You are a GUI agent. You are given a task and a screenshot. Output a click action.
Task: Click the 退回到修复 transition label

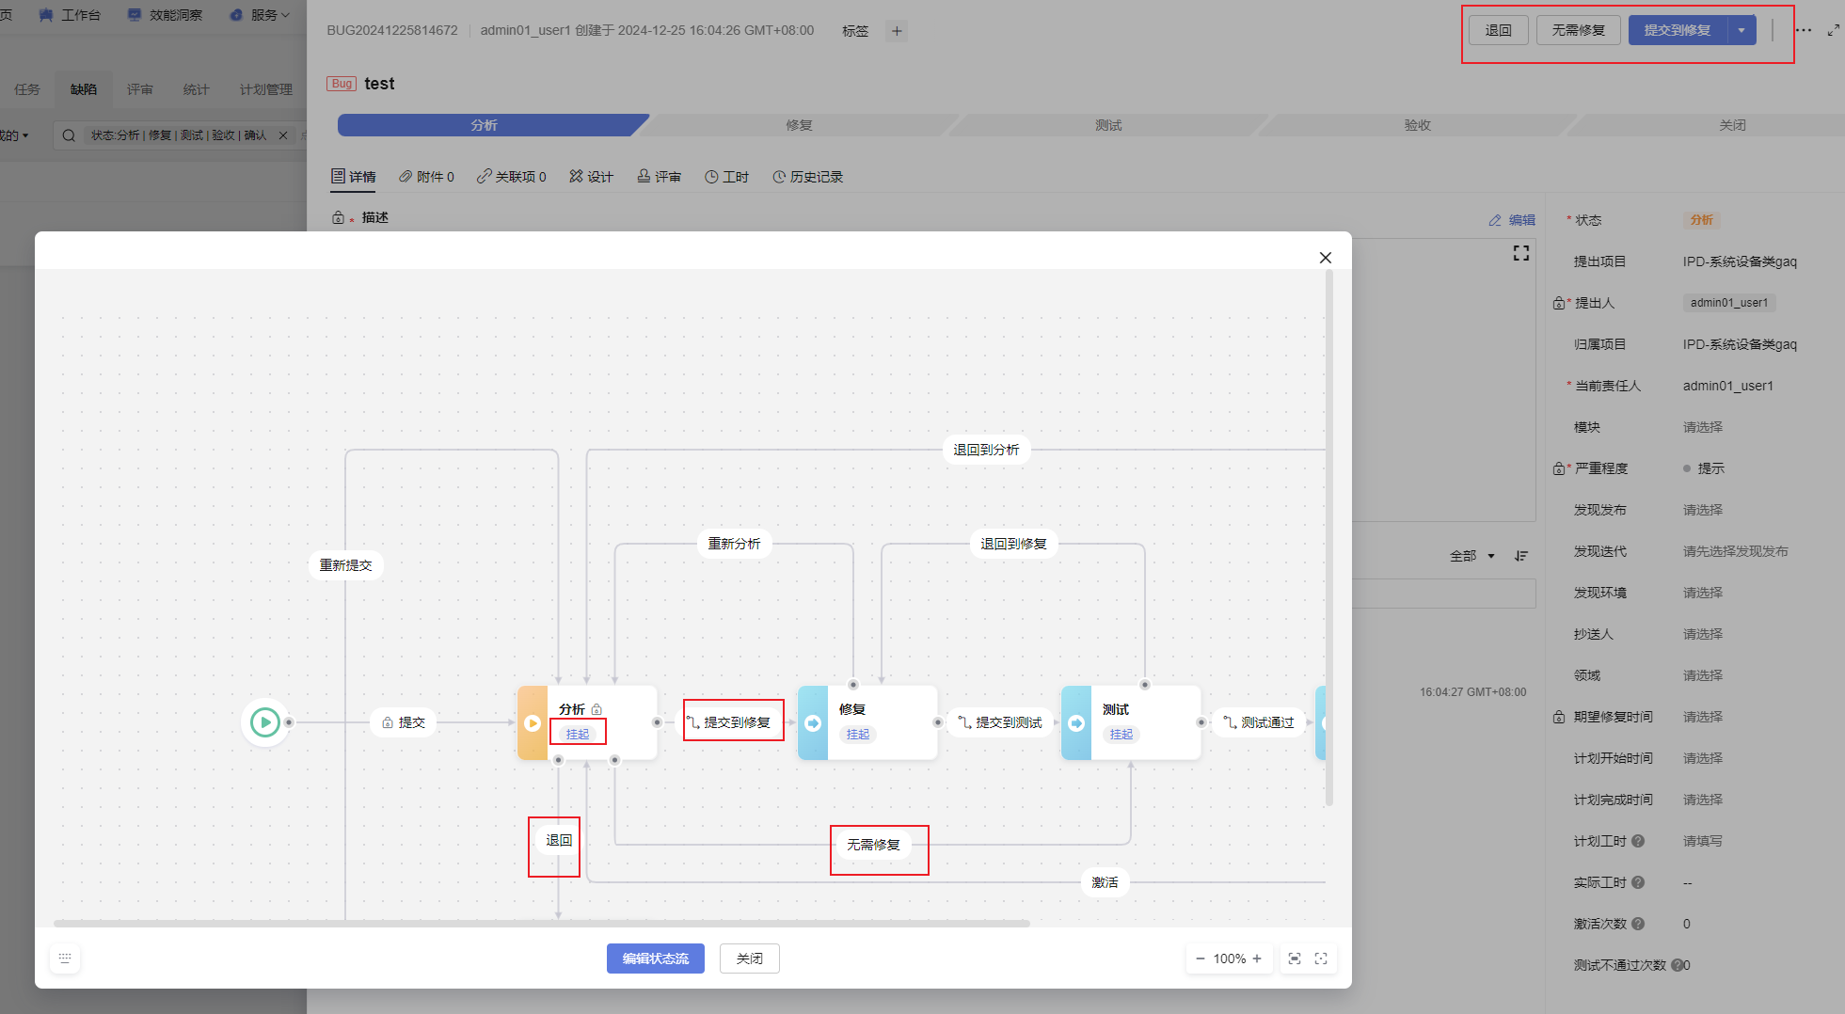click(1013, 544)
